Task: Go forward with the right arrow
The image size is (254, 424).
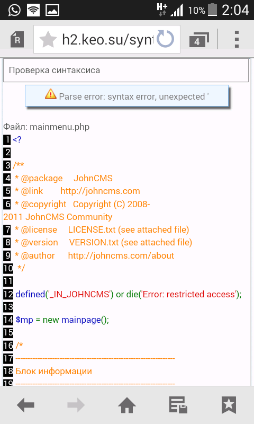Action: tap(76, 405)
